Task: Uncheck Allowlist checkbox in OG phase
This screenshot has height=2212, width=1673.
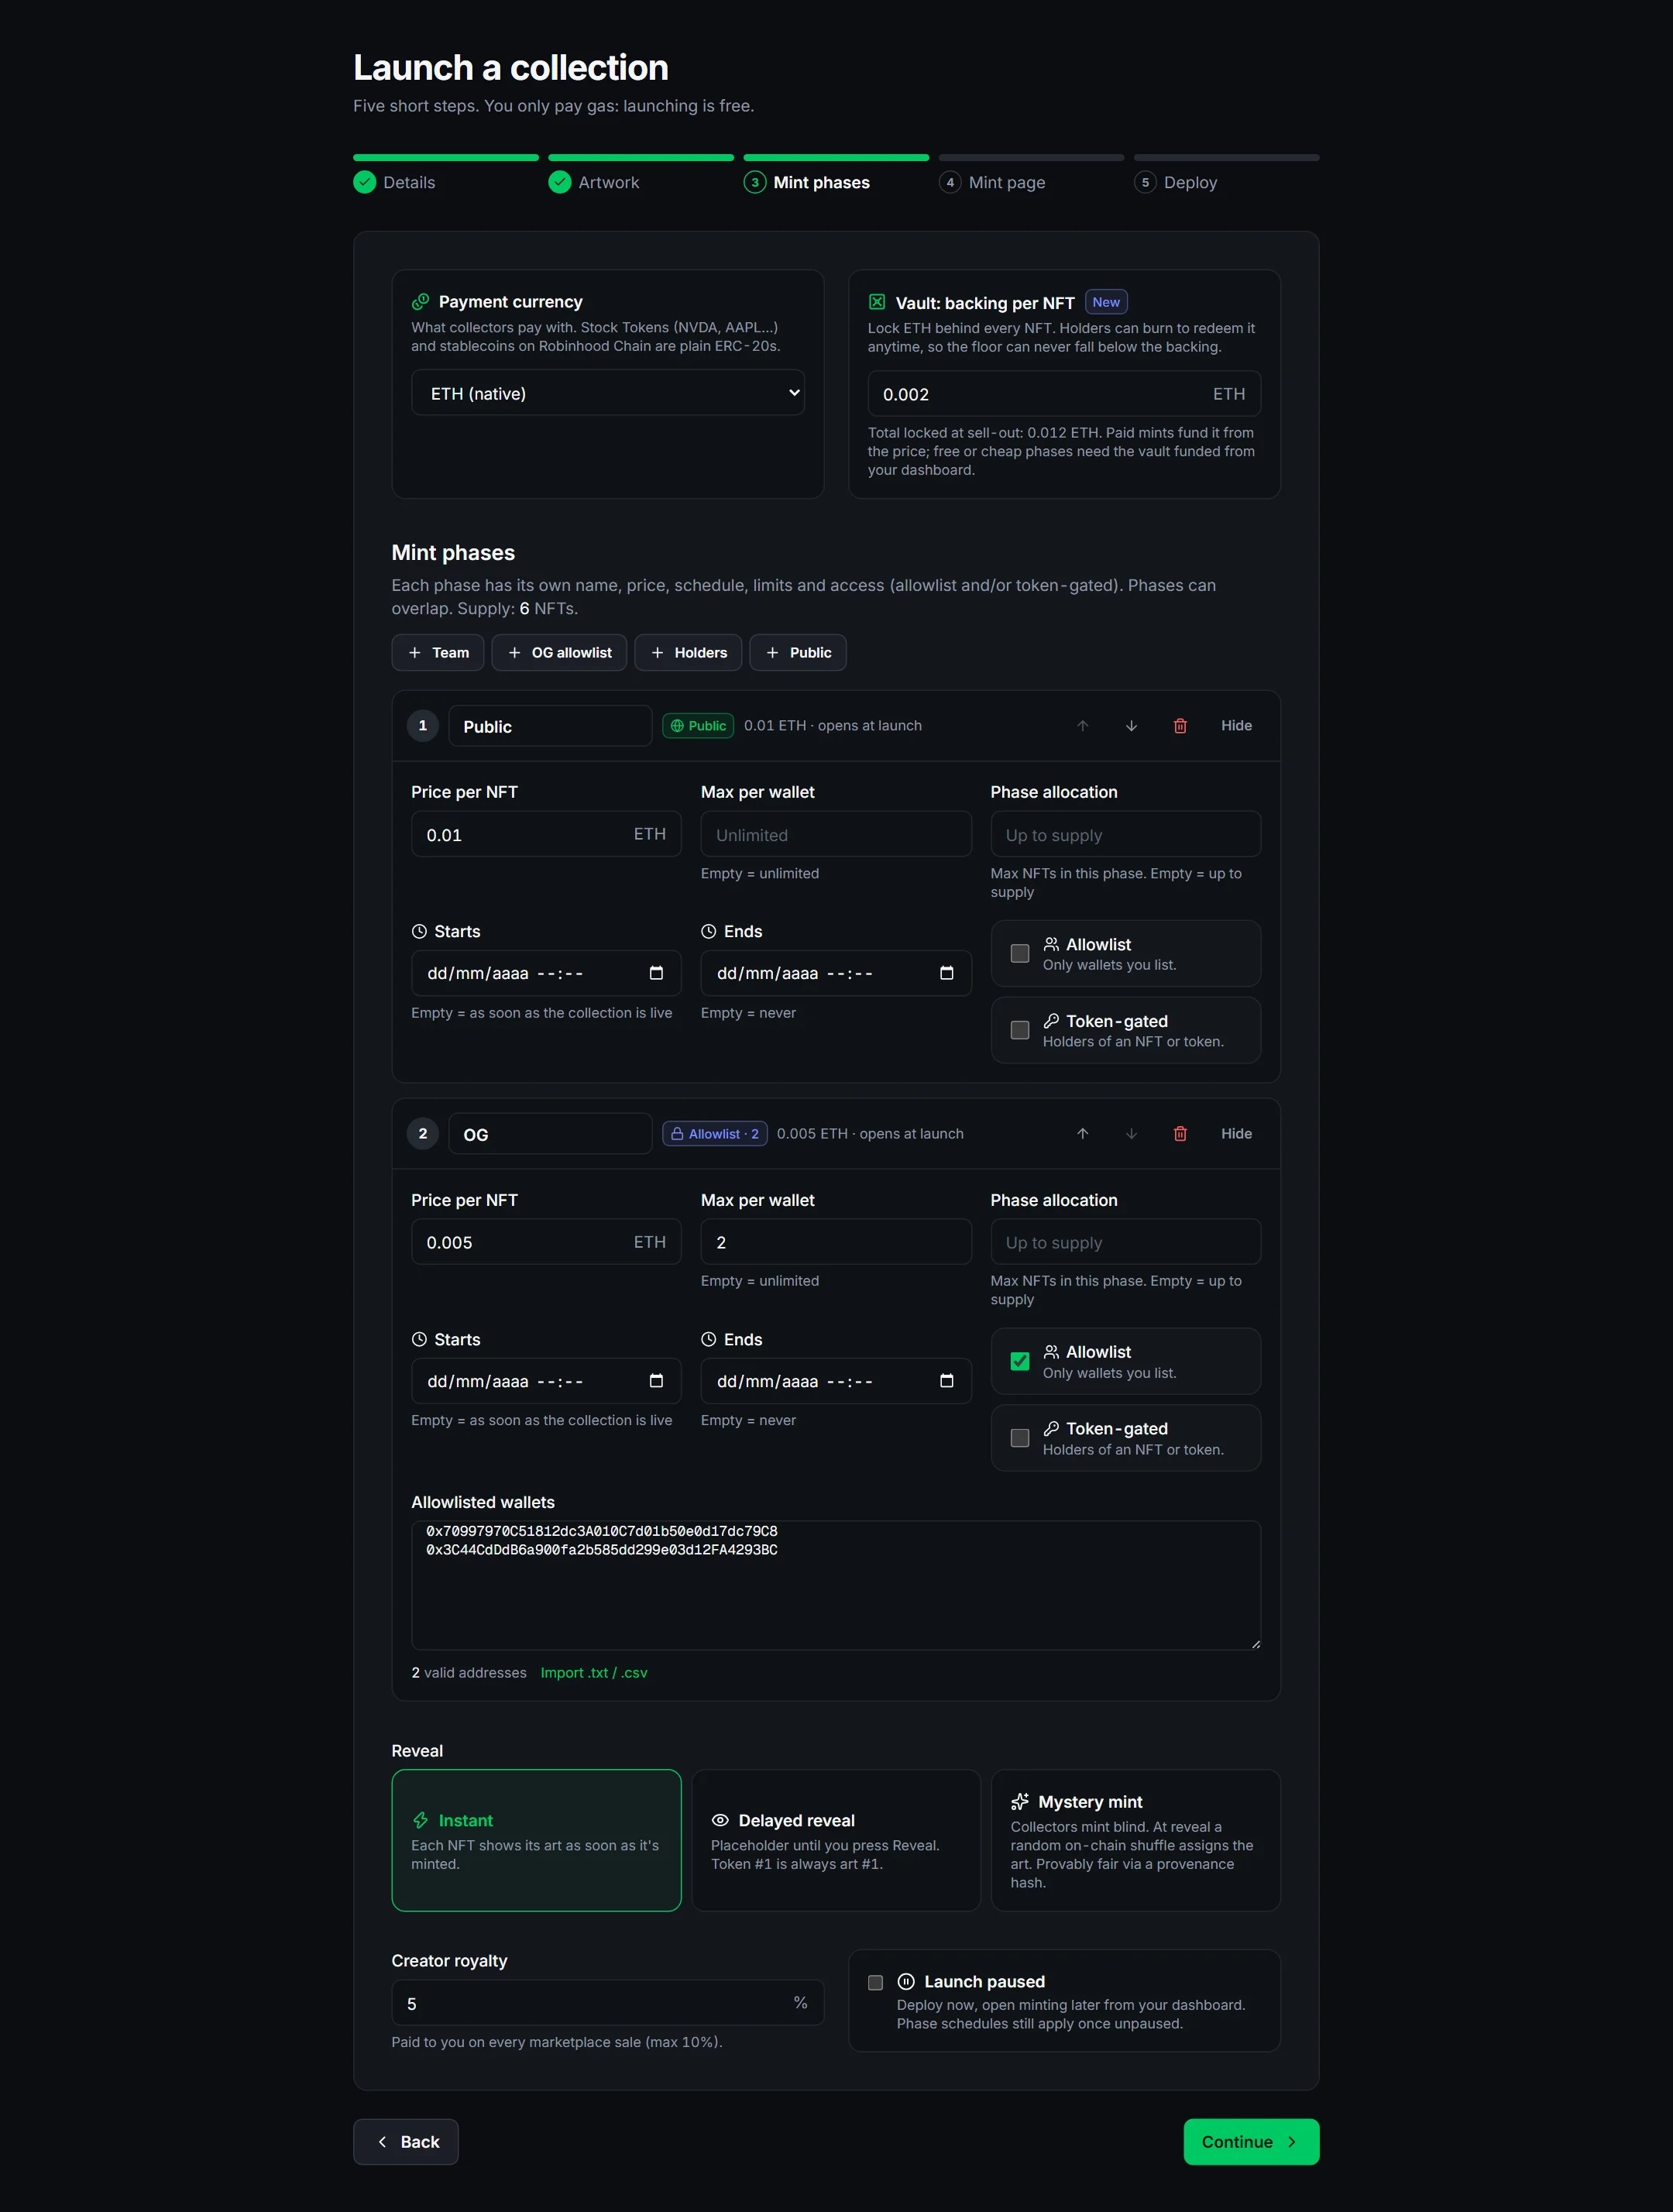Action: click(x=1020, y=1361)
